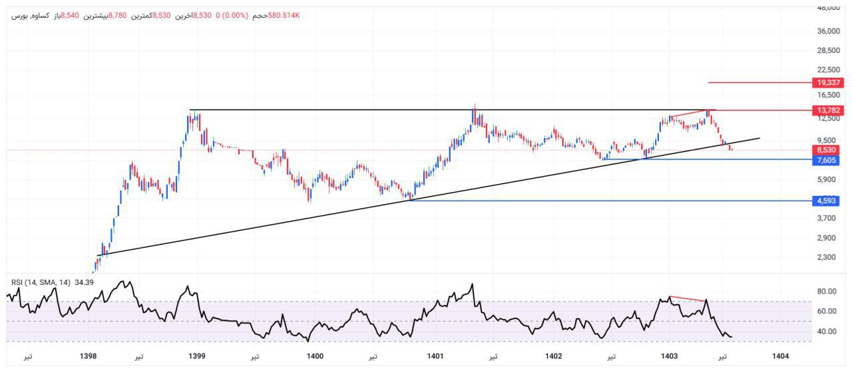Select the blue 7,605 support price label

[x=826, y=160]
